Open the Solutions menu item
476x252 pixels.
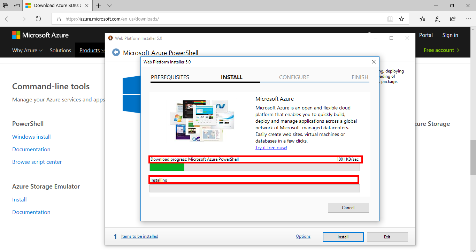pyautogui.click(x=60, y=50)
